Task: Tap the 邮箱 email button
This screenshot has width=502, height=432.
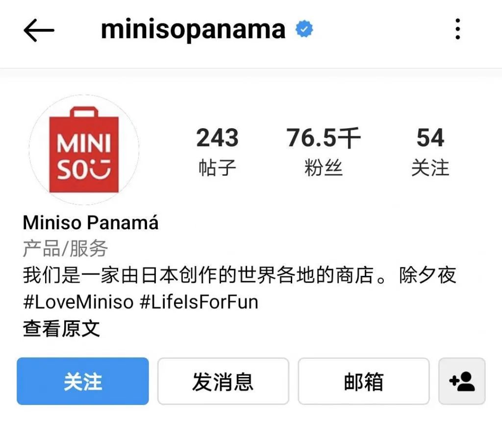Action: [x=364, y=381]
